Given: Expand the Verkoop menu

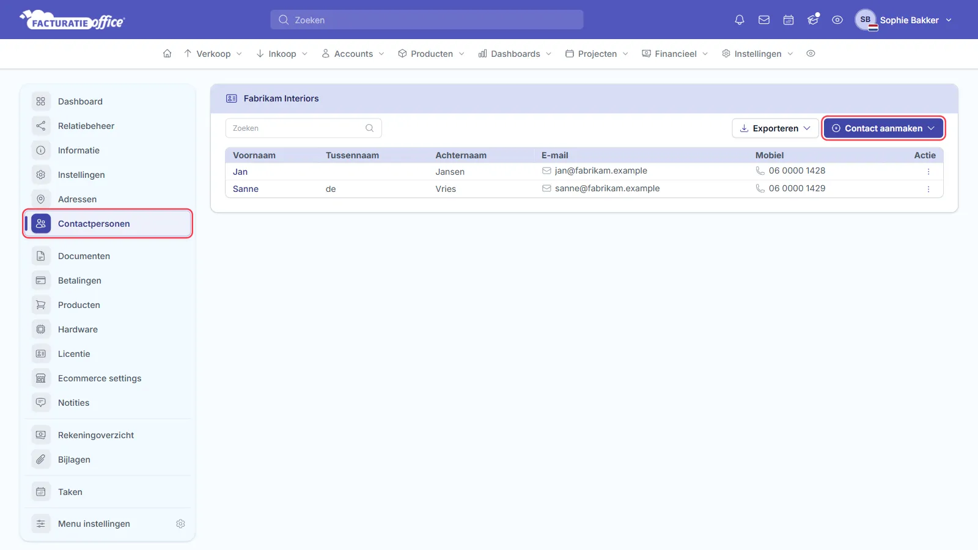Looking at the screenshot, I should pyautogui.click(x=213, y=54).
